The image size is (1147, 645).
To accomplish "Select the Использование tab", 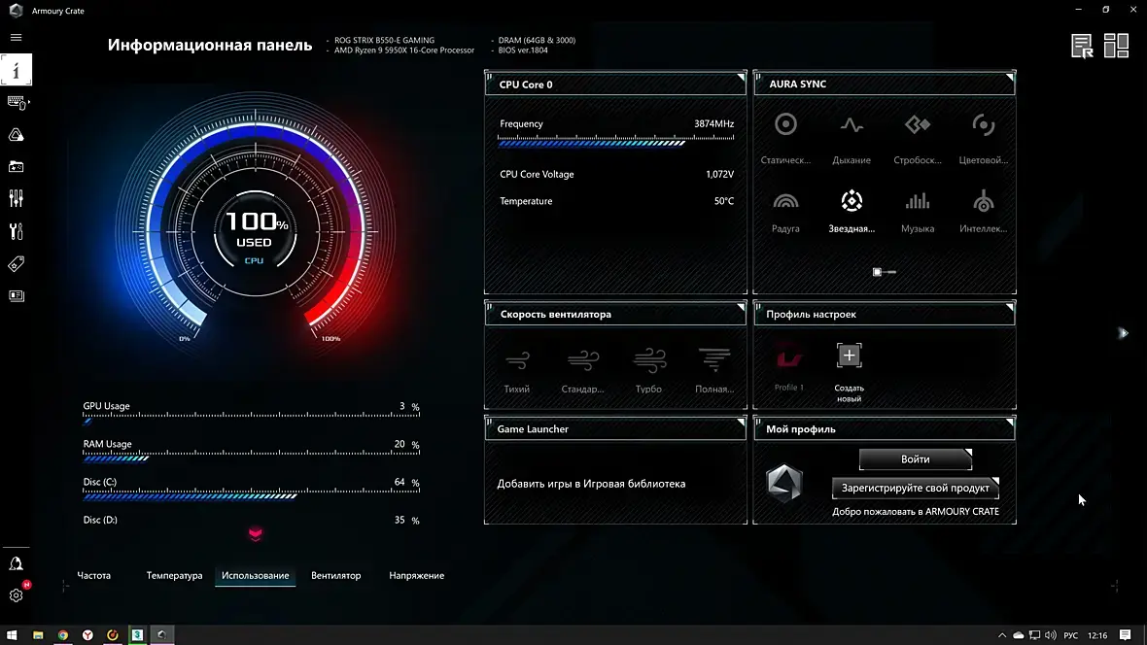I will pos(256,575).
